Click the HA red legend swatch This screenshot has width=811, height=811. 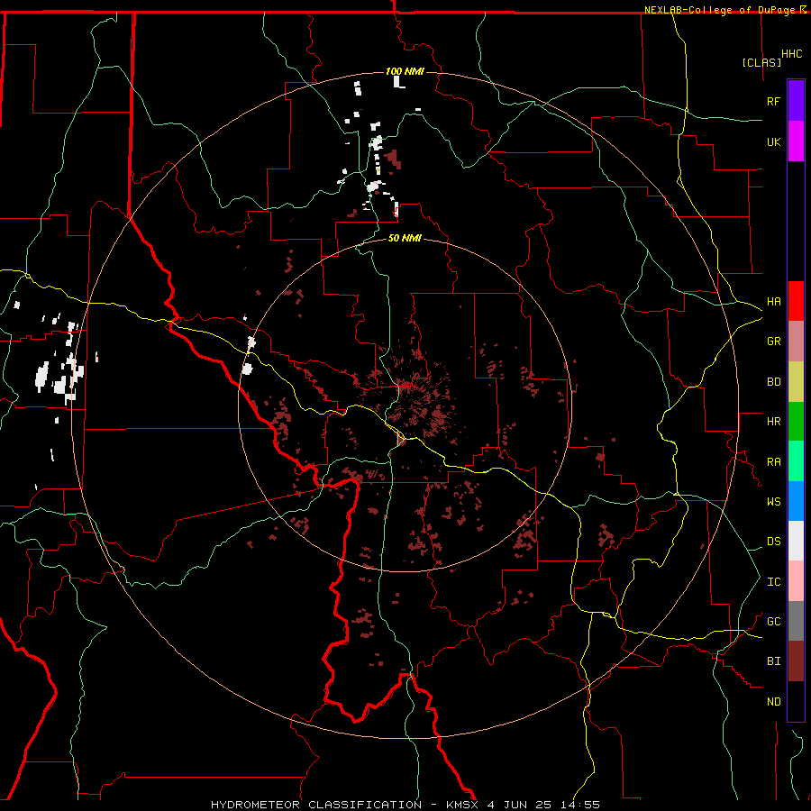(x=796, y=301)
